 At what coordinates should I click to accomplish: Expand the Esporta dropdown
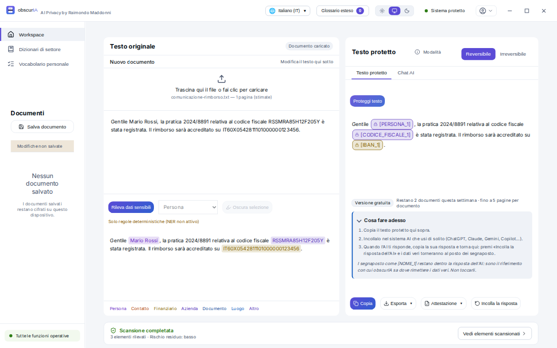tap(398, 303)
